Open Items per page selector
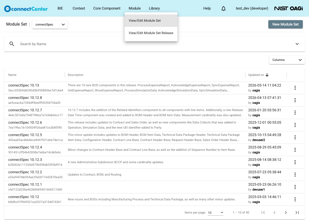This screenshot has height=220, width=309. coord(216,213)
